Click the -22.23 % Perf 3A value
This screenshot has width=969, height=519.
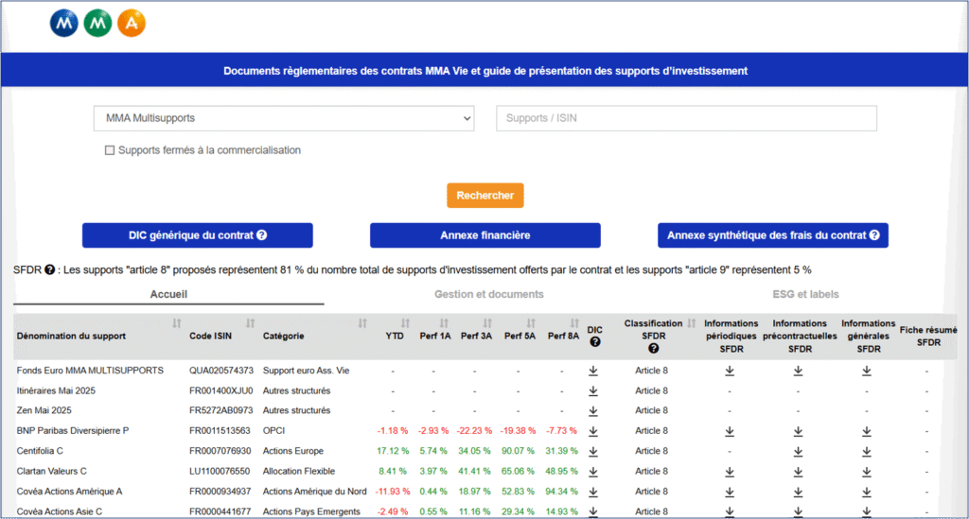(x=475, y=431)
